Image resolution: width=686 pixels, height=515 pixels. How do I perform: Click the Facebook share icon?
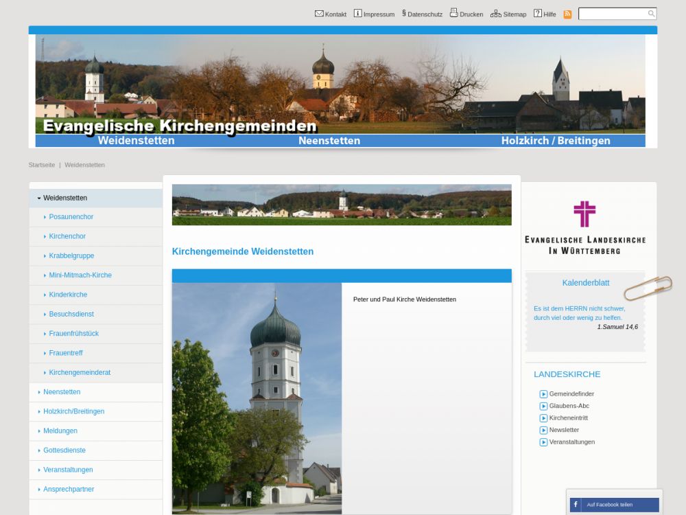(x=576, y=505)
